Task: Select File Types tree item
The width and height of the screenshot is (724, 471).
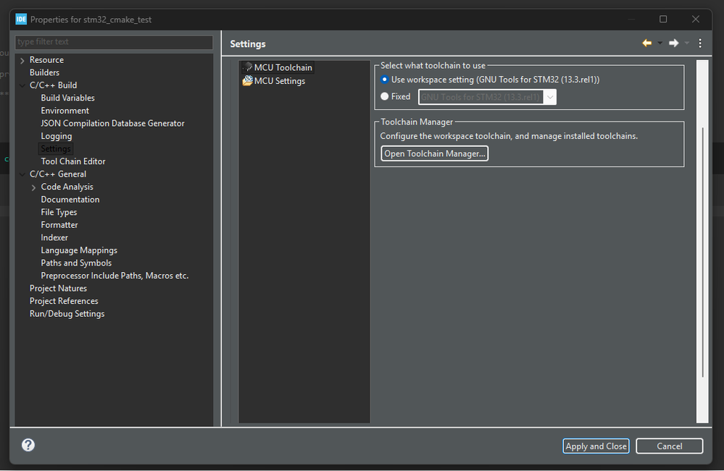Action: (x=59, y=212)
